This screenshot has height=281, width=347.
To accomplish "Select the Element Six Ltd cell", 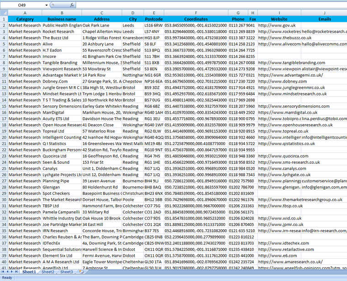I will pyautogui.click(x=62, y=255).
